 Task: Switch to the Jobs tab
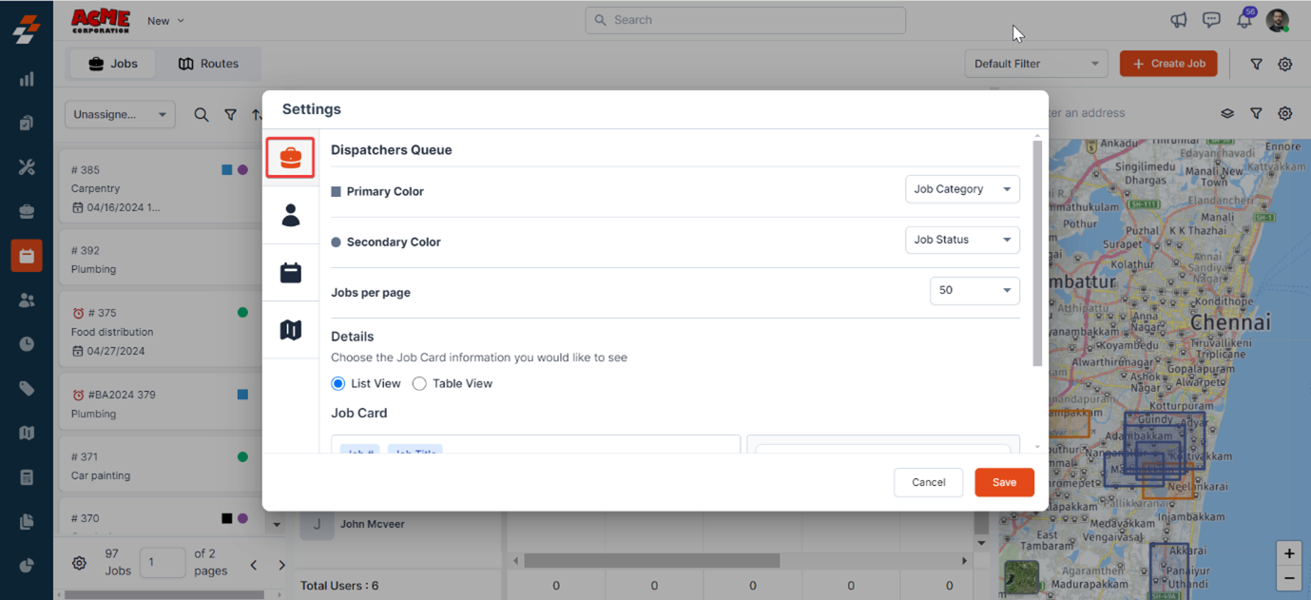pyautogui.click(x=113, y=64)
